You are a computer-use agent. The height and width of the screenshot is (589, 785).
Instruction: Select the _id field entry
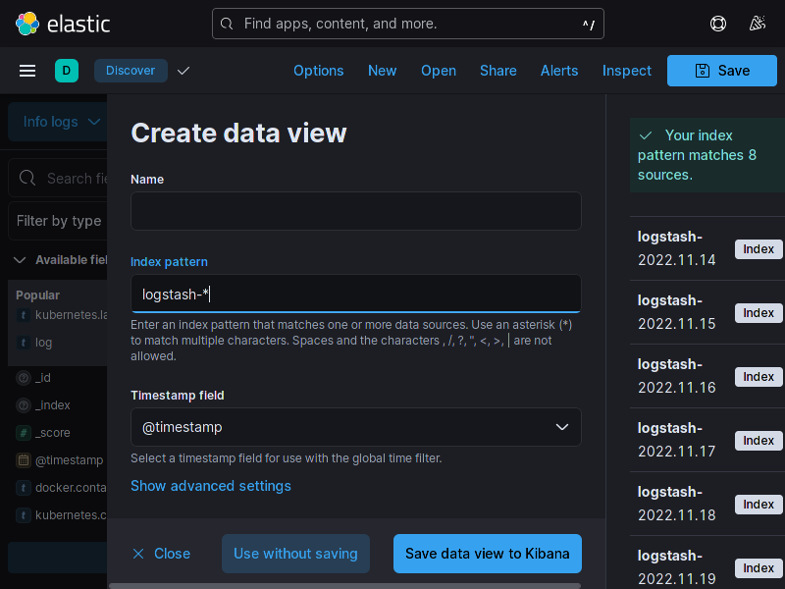pyautogui.click(x=43, y=377)
